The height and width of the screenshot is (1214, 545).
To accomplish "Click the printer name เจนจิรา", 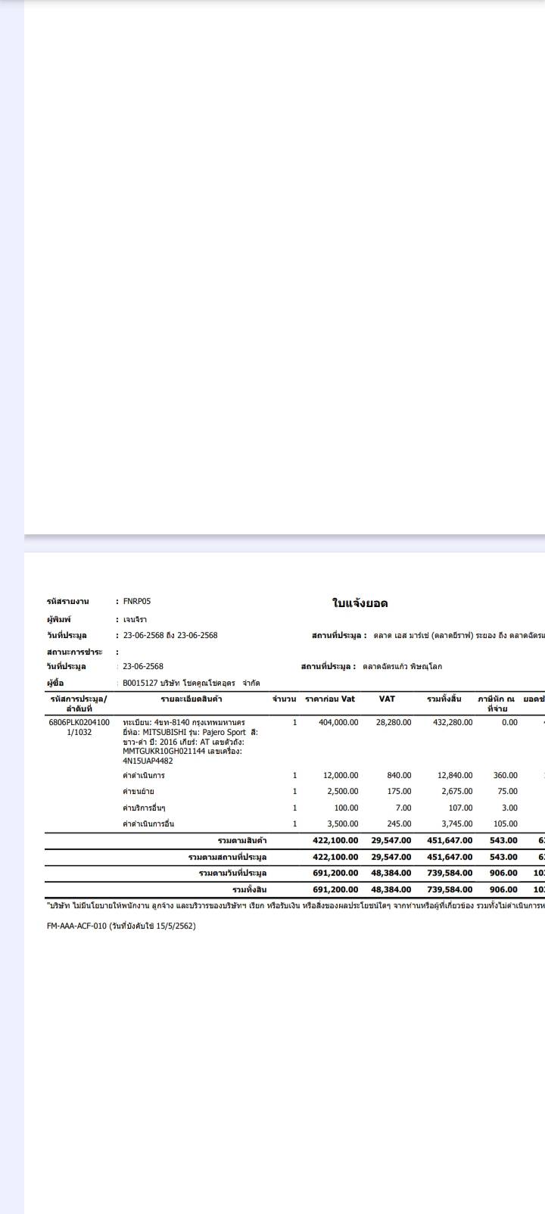I will [135, 619].
